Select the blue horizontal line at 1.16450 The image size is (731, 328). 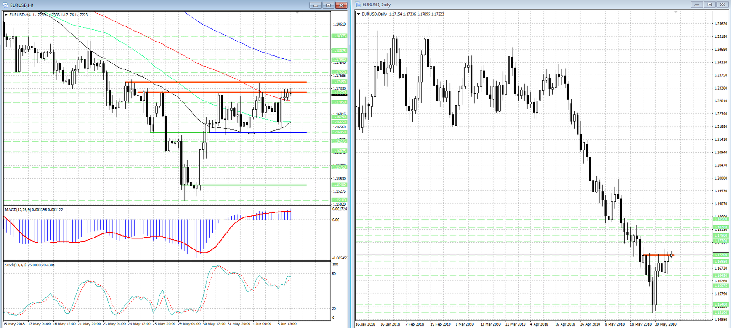point(258,132)
